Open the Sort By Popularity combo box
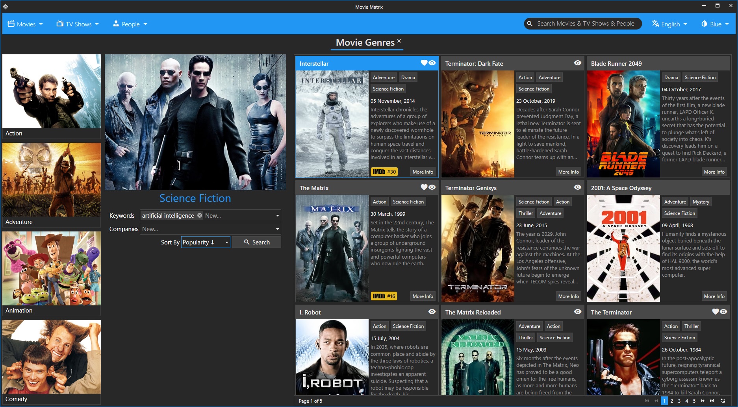 click(x=206, y=242)
